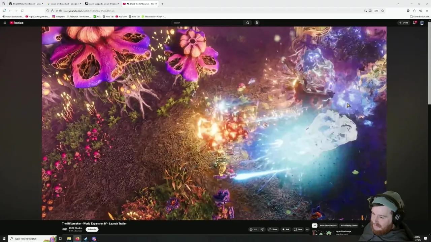Share the Riftbreaker trailer
Image resolution: width=431 pixels, height=242 pixels.
273,229
